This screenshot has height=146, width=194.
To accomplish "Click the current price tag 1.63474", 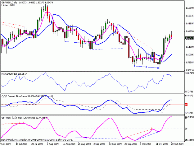I will point(189,38).
